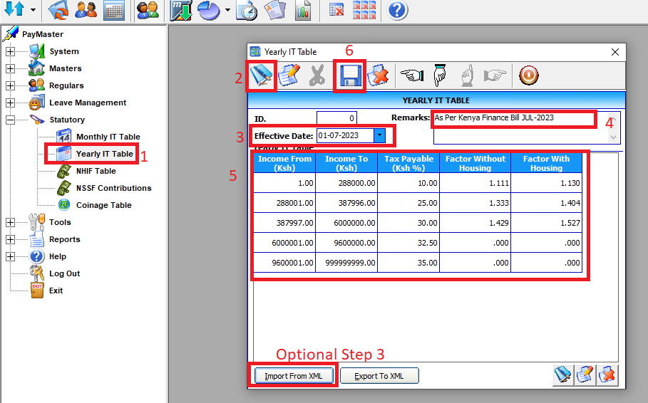Open the Effective Date dropdown arrow

[379, 135]
